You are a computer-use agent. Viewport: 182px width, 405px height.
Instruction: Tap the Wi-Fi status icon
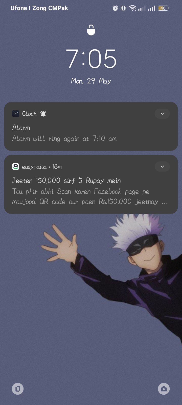pyautogui.click(x=132, y=8)
